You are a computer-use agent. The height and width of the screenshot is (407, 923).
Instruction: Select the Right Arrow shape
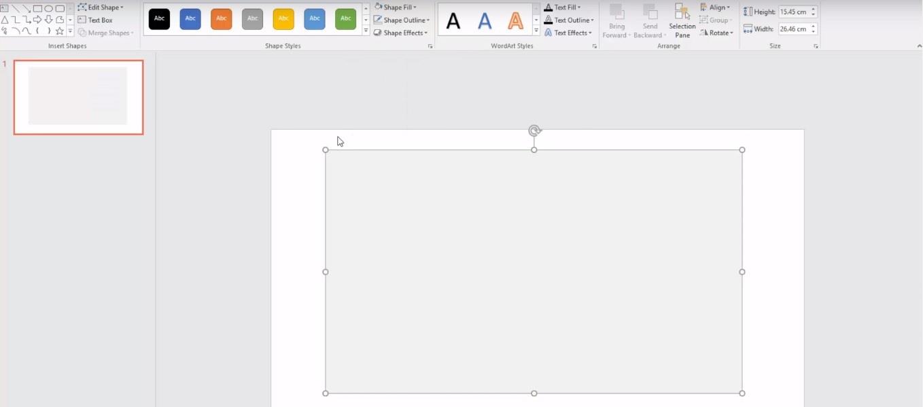(37, 20)
